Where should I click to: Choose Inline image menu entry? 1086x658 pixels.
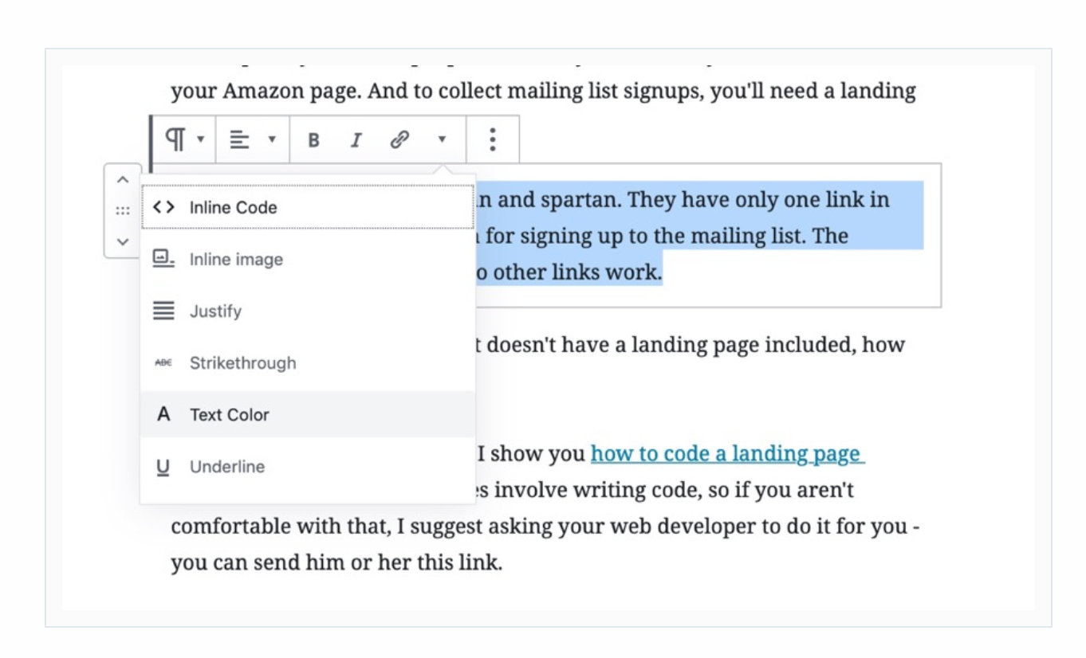pos(308,260)
